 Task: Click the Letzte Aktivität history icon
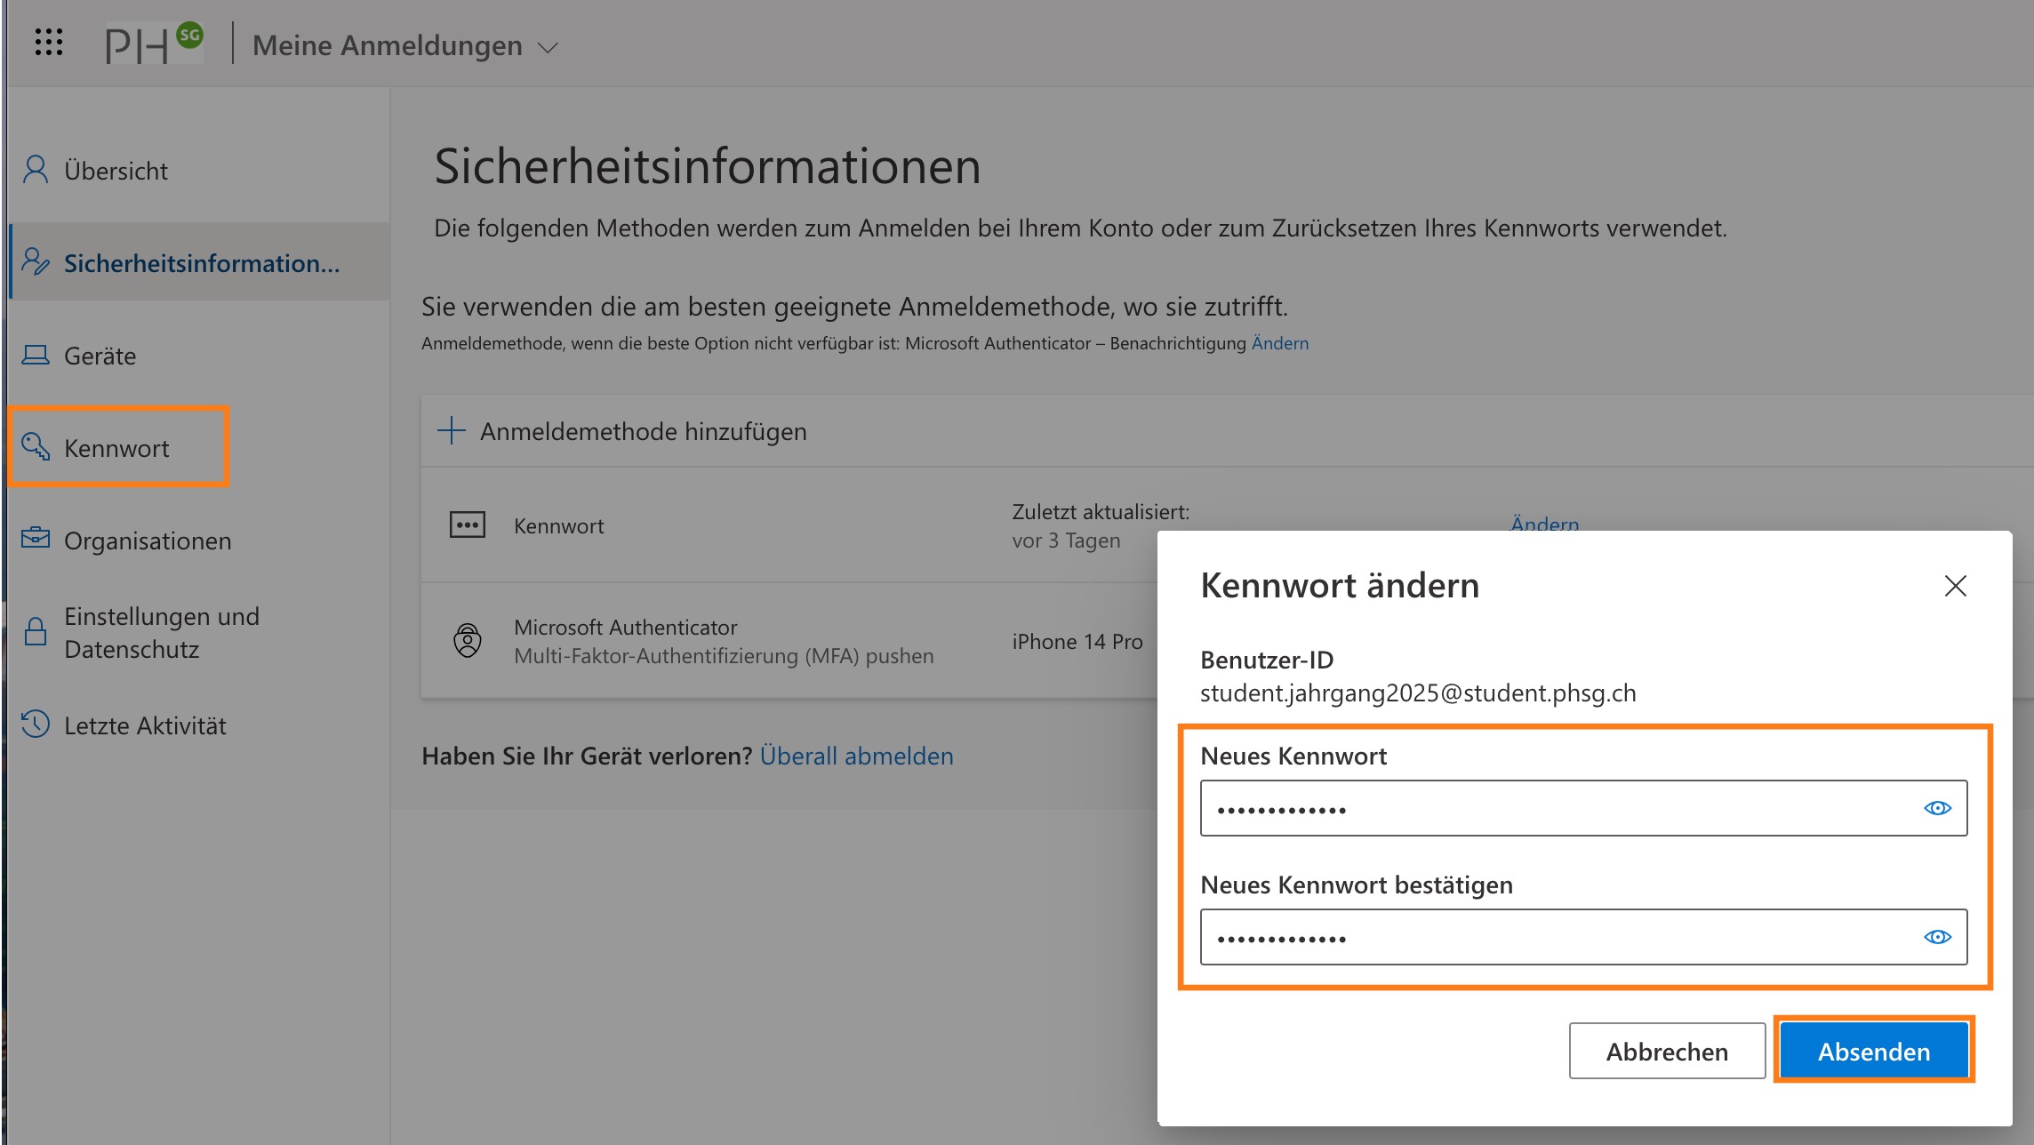click(x=36, y=724)
